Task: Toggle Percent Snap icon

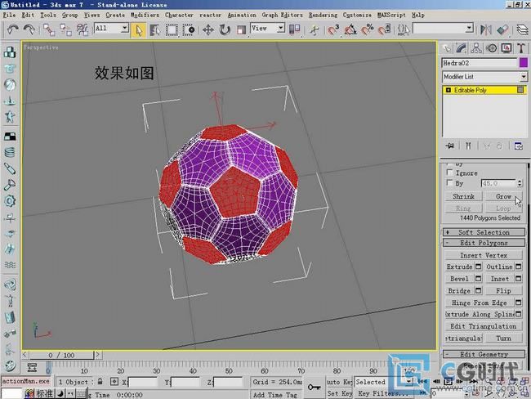Action: point(367,29)
